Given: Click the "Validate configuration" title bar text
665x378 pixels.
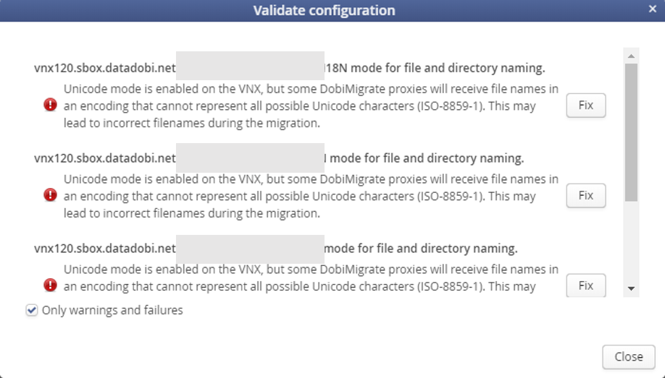Looking at the screenshot, I should (x=324, y=10).
